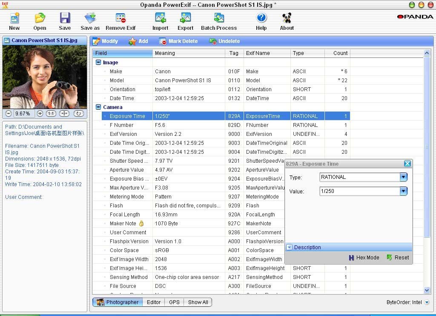The height and width of the screenshot is (316, 436).
Task: Open the Type dropdown in Exposure Time dialog
Action: [x=403, y=177]
